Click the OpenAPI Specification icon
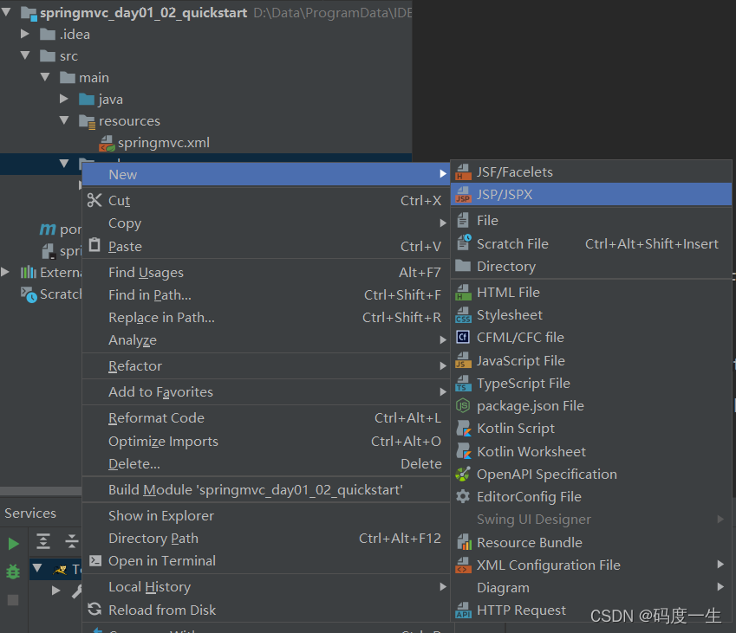This screenshot has height=633, width=736. [463, 474]
